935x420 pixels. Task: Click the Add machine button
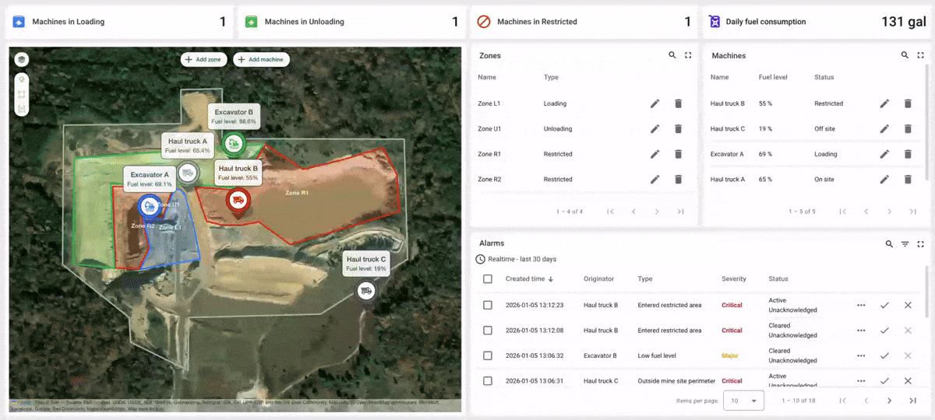pos(262,59)
